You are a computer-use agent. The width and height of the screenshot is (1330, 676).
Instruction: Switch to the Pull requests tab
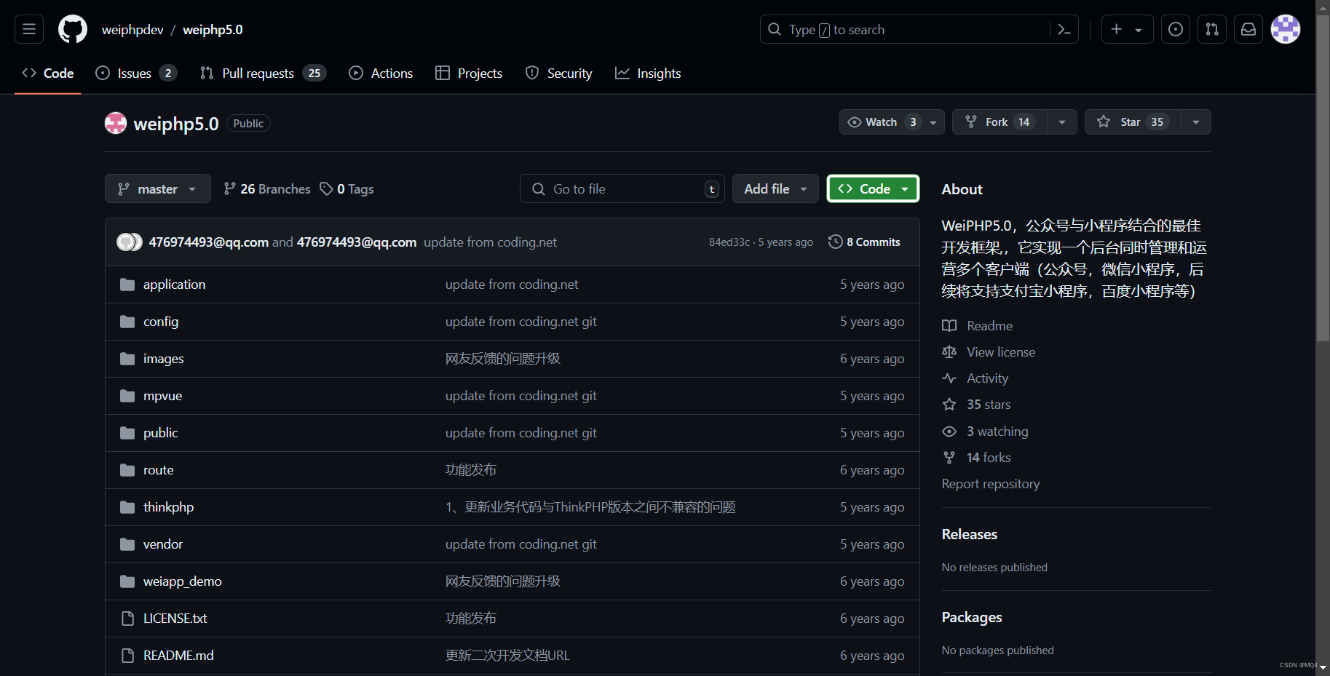(258, 73)
